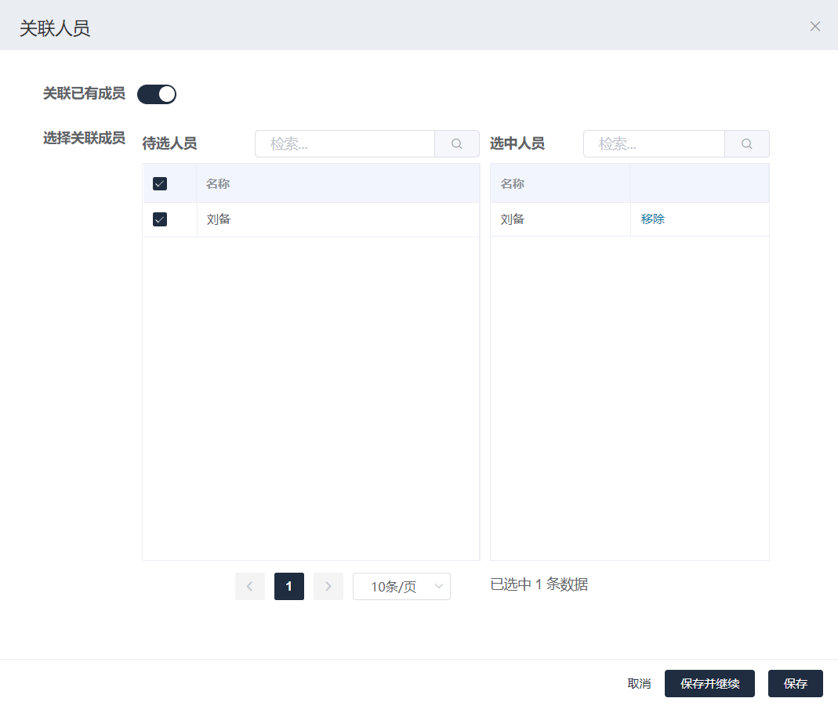
Task: Click the 待选人员 search magnifier icon
Action: (x=457, y=144)
